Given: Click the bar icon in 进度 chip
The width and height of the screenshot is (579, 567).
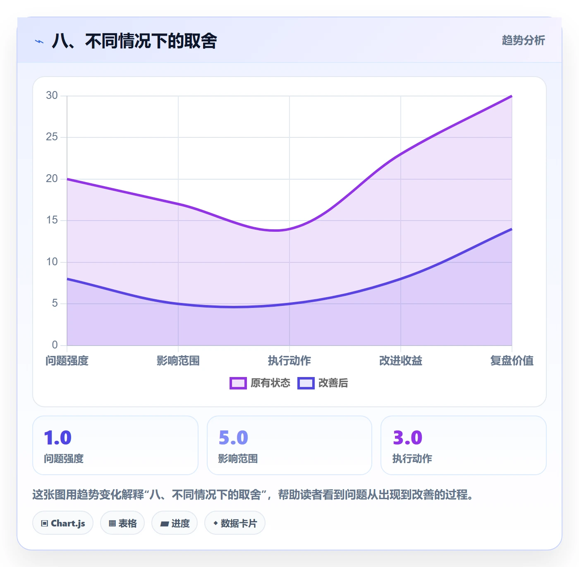Looking at the screenshot, I should [164, 524].
